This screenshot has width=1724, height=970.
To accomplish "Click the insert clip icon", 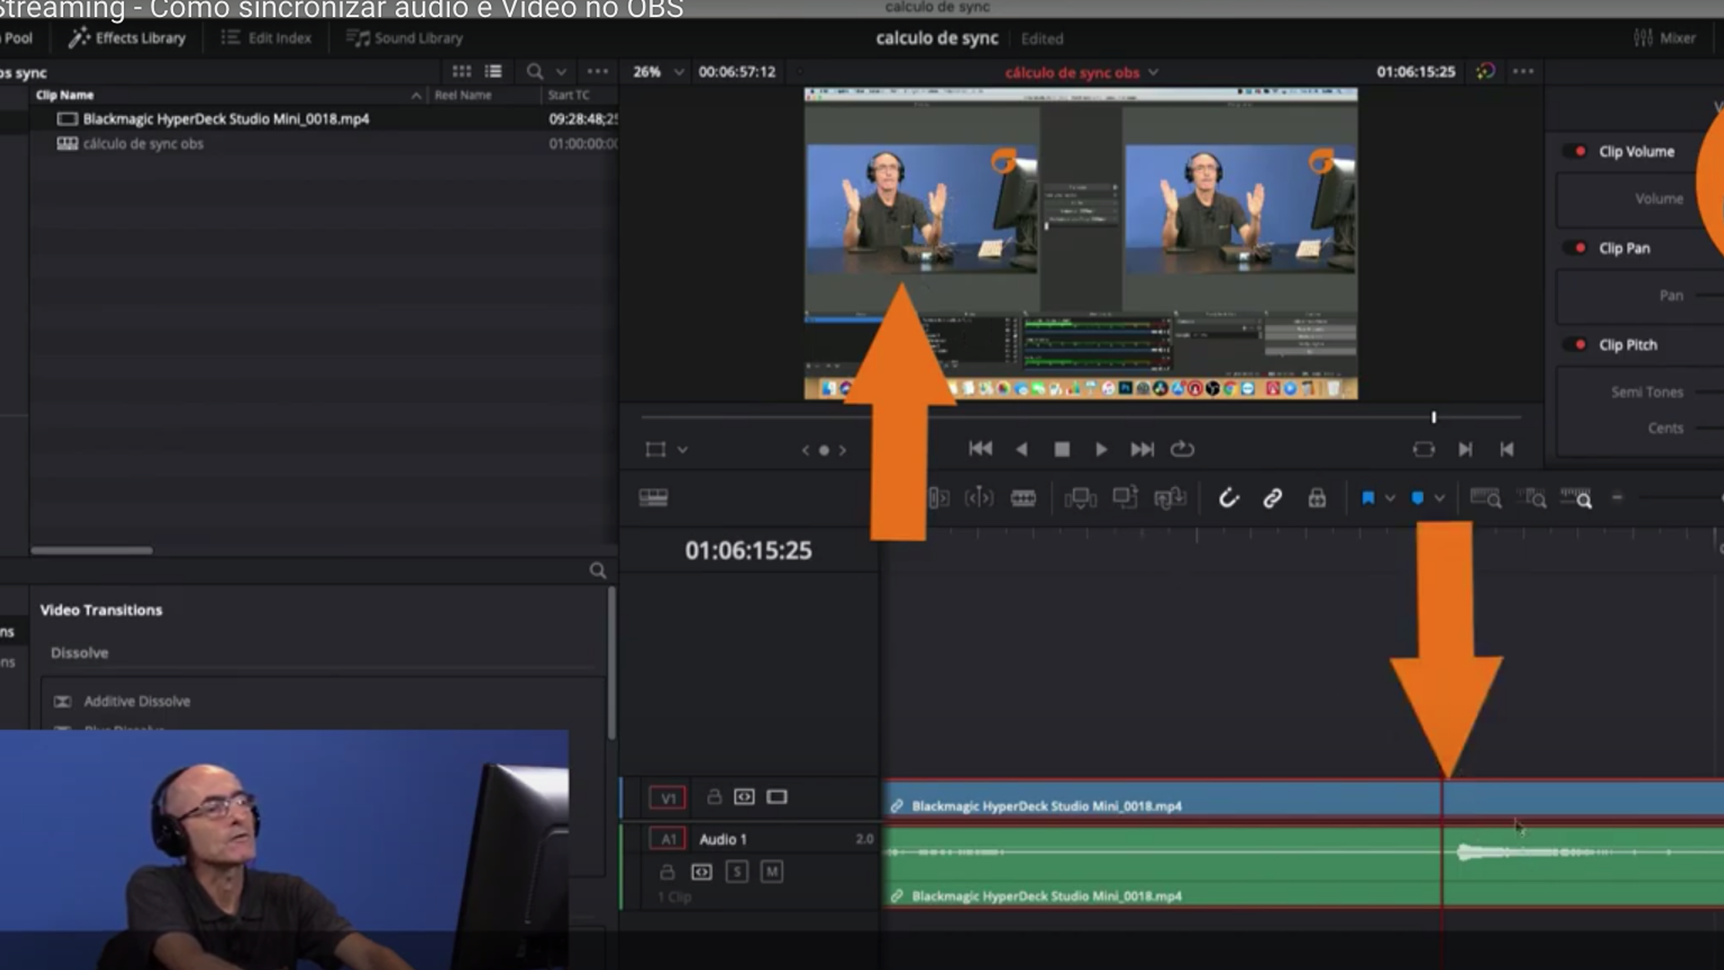I will (x=1080, y=498).
